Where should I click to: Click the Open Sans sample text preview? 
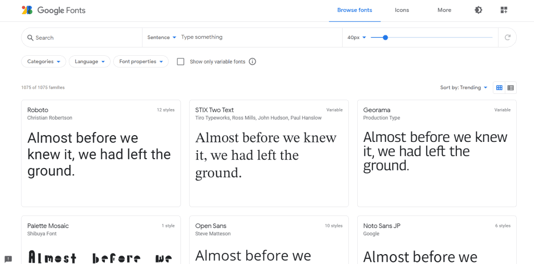[x=253, y=256]
